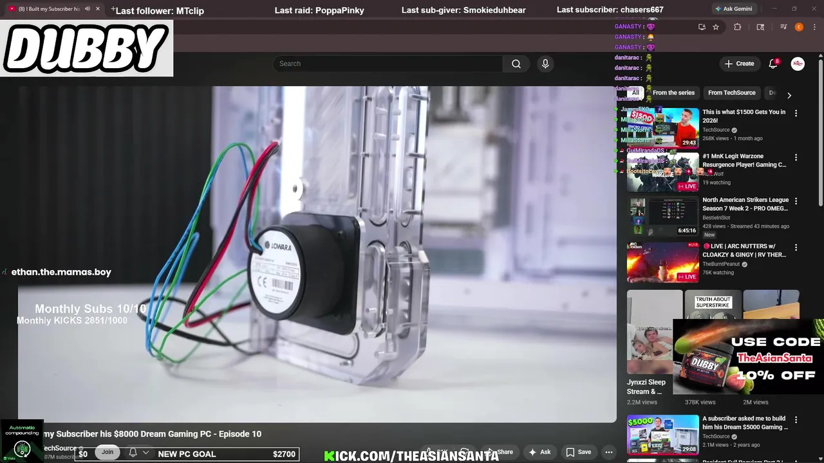Save the video to a playlist
The height and width of the screenshot is (463, 824).
(x=578, y=452)
